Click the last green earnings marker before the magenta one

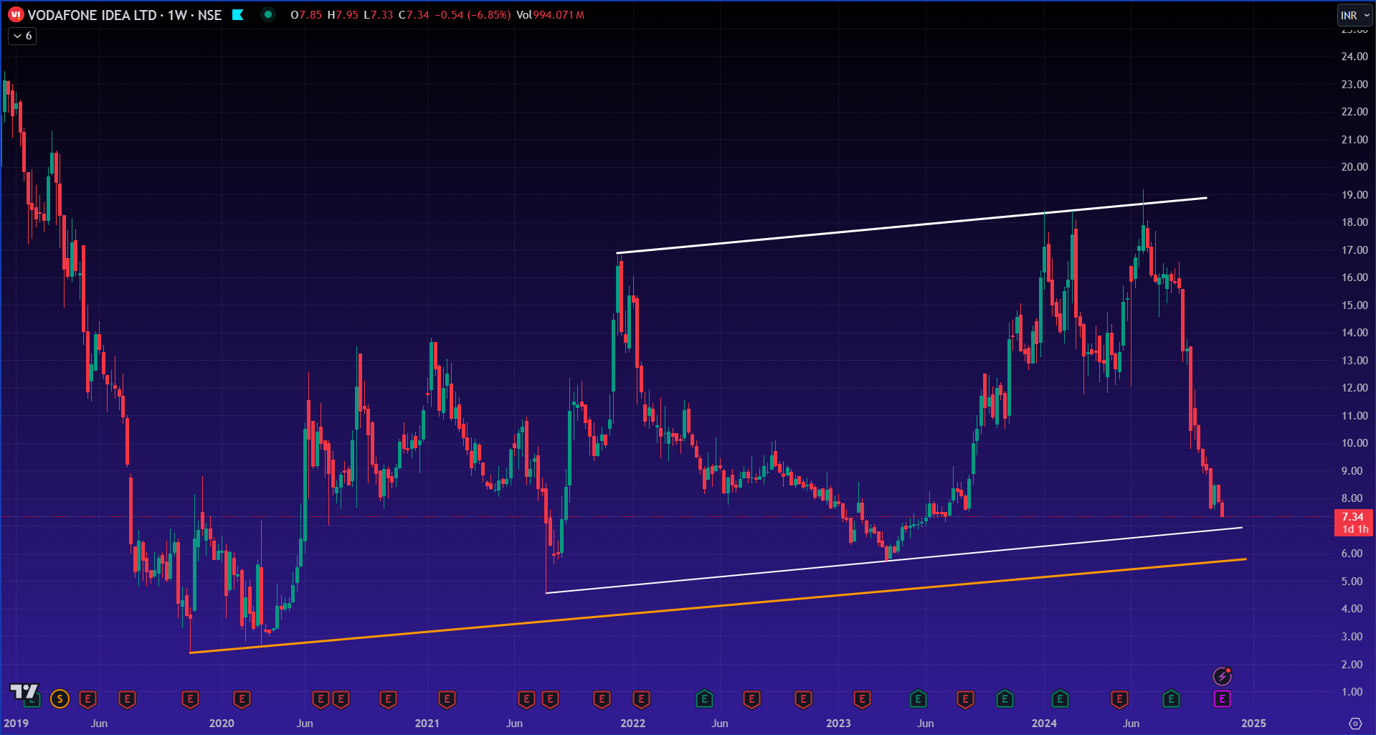(1171, 699)
